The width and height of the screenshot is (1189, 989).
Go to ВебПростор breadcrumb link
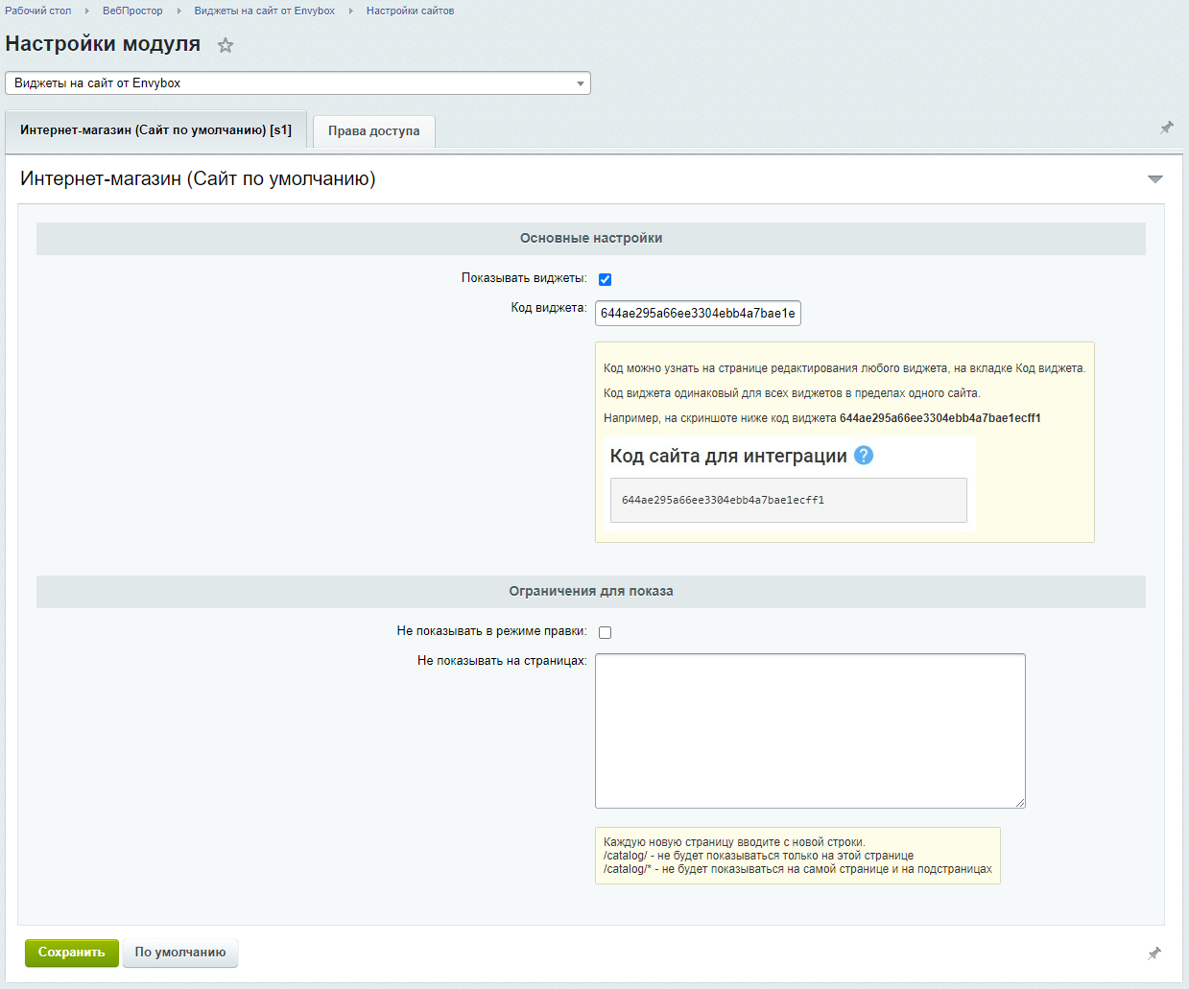[132, 12]
